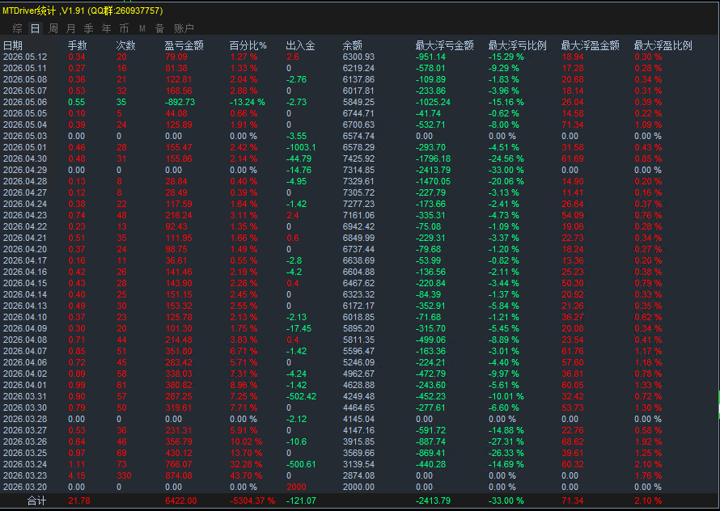Viewport: 720px width, 511px height.
Task: Click trade count 330
Action: (124, 475)
